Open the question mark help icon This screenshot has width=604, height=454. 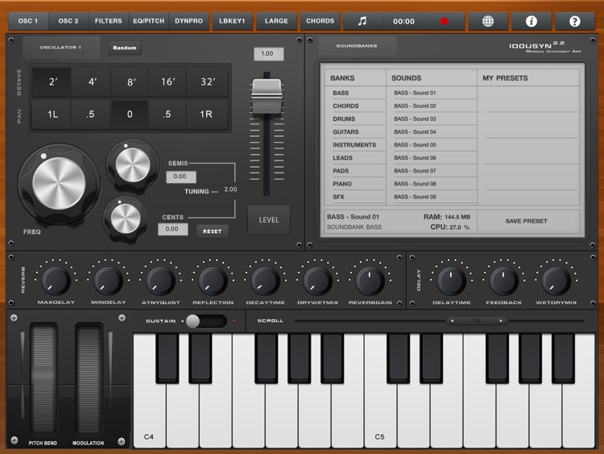(574, 21)
